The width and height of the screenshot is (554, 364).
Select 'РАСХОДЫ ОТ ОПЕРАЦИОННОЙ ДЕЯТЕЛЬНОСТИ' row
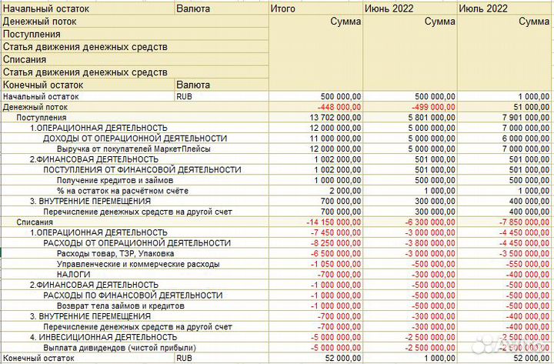pyautogui.click(x=277, y=243)
